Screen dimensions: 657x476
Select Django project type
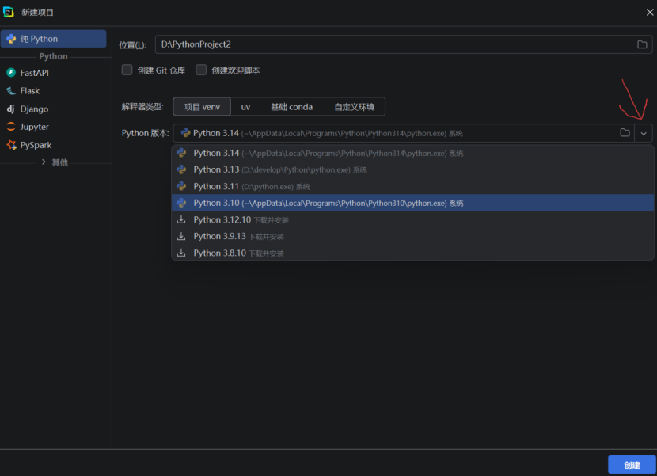tap(53, 109)
